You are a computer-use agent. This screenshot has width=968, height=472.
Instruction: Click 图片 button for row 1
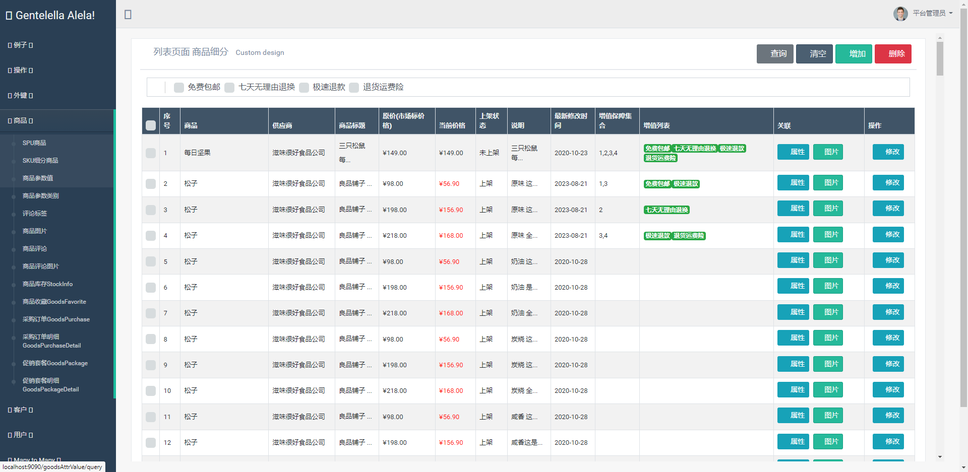[x=828, y=152]
